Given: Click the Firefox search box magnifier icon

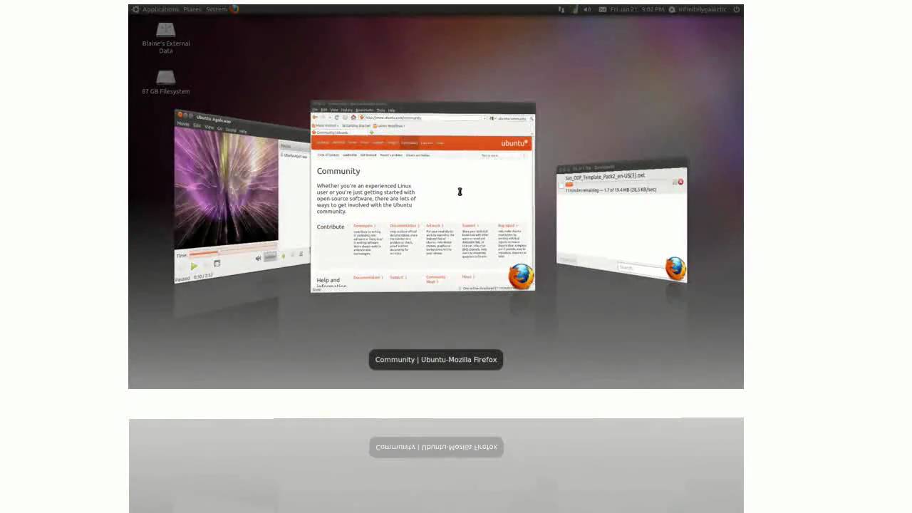Looking at the screenshot, I should click(532, 118).
